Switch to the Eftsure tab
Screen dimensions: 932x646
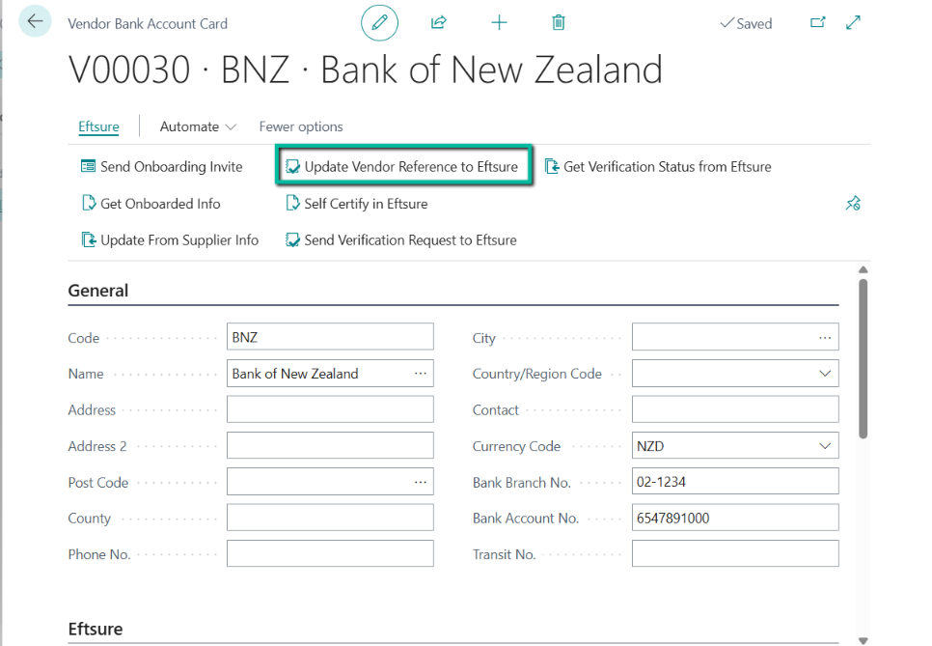[x=98, y=126]
